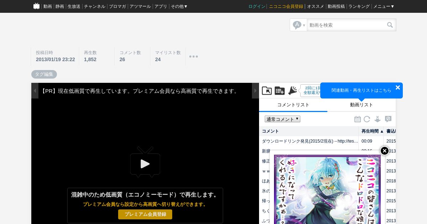This screenshot has height=224, width=427.
Task: Show next PR message arrow
Action: tap(255, 91)
